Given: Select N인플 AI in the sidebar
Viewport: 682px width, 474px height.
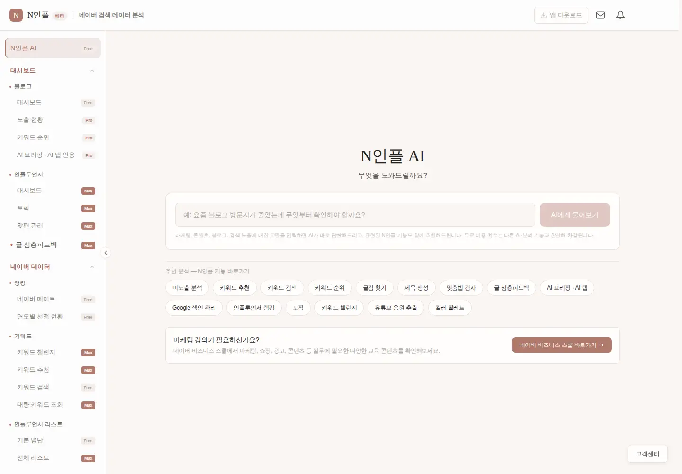Looking at the screenshot, I should coord(53,48).
